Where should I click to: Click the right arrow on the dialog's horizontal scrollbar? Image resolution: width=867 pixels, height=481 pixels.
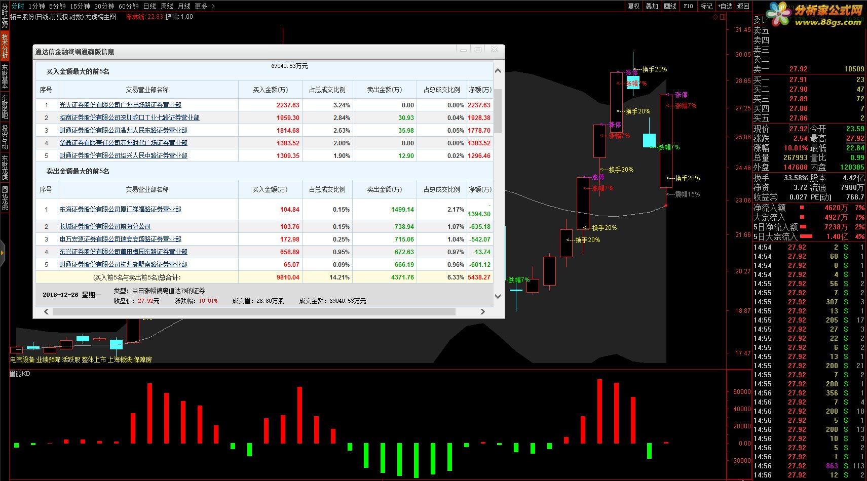point(482,311)
